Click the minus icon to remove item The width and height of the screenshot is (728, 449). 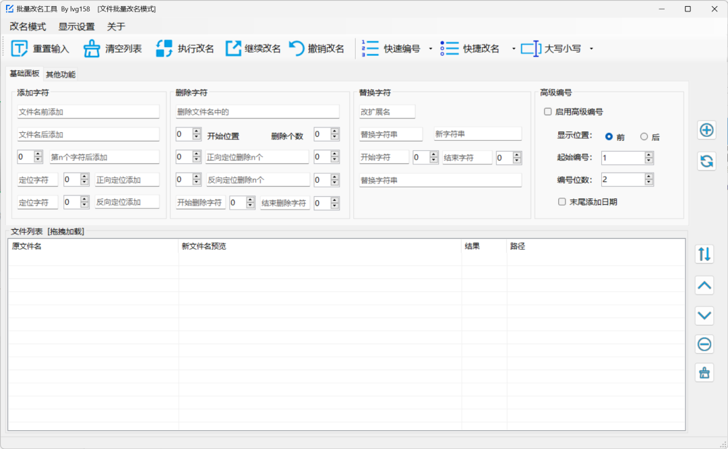pos(704,345)
